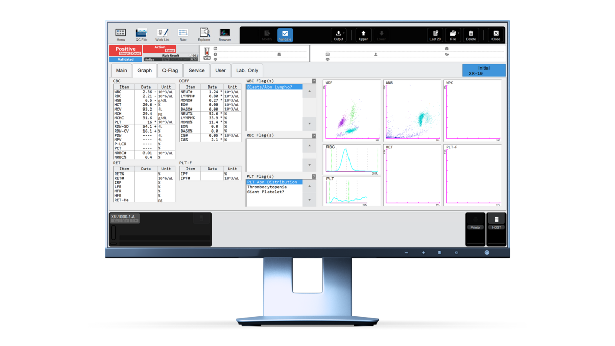Click the Validated status label
This screenshot has height=346, width=615.
pos(126,59)
